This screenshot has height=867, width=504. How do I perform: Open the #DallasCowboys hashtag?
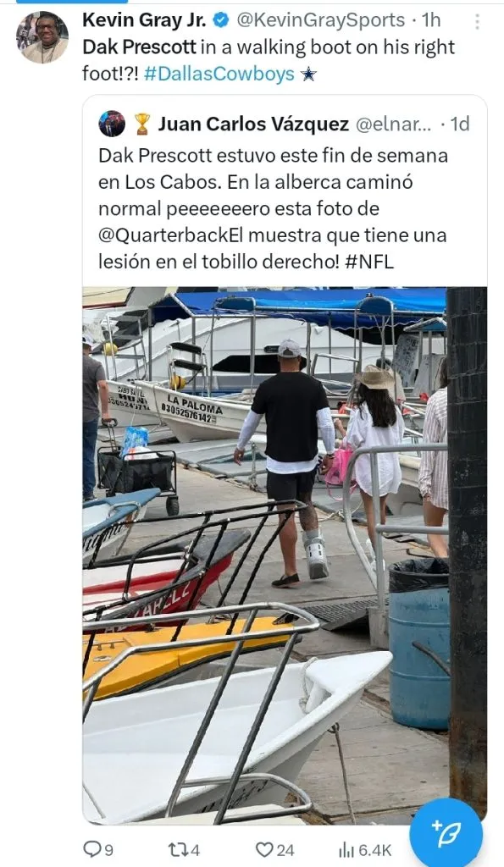point(219,74)
